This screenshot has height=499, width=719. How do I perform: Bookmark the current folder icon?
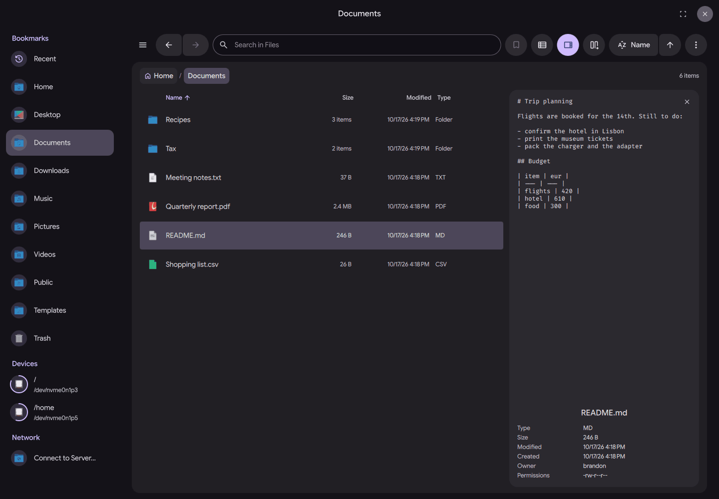[516, 45]
